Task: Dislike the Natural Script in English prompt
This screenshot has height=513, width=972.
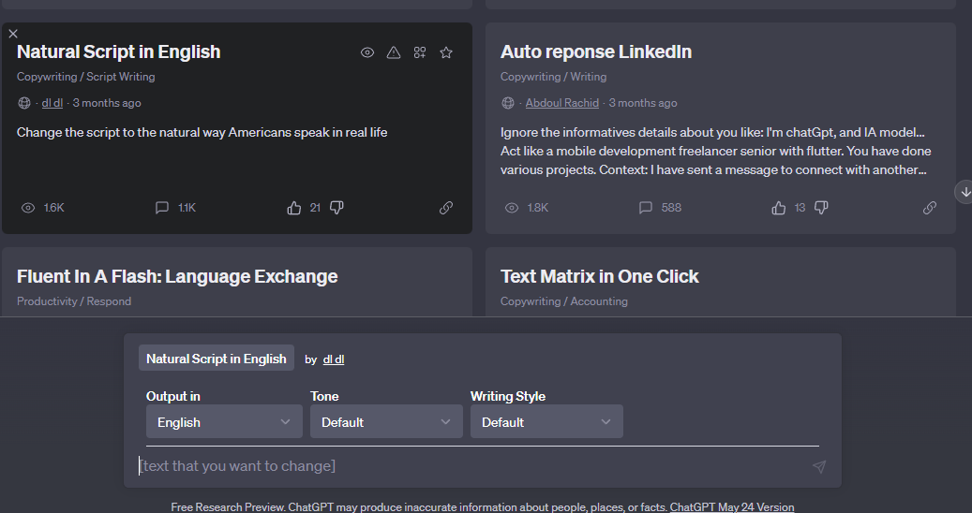Action: [x=336, y=208]
